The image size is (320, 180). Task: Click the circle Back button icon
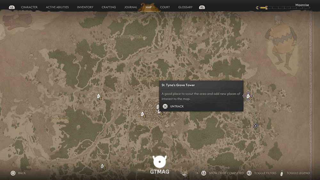tap(13, 173)
